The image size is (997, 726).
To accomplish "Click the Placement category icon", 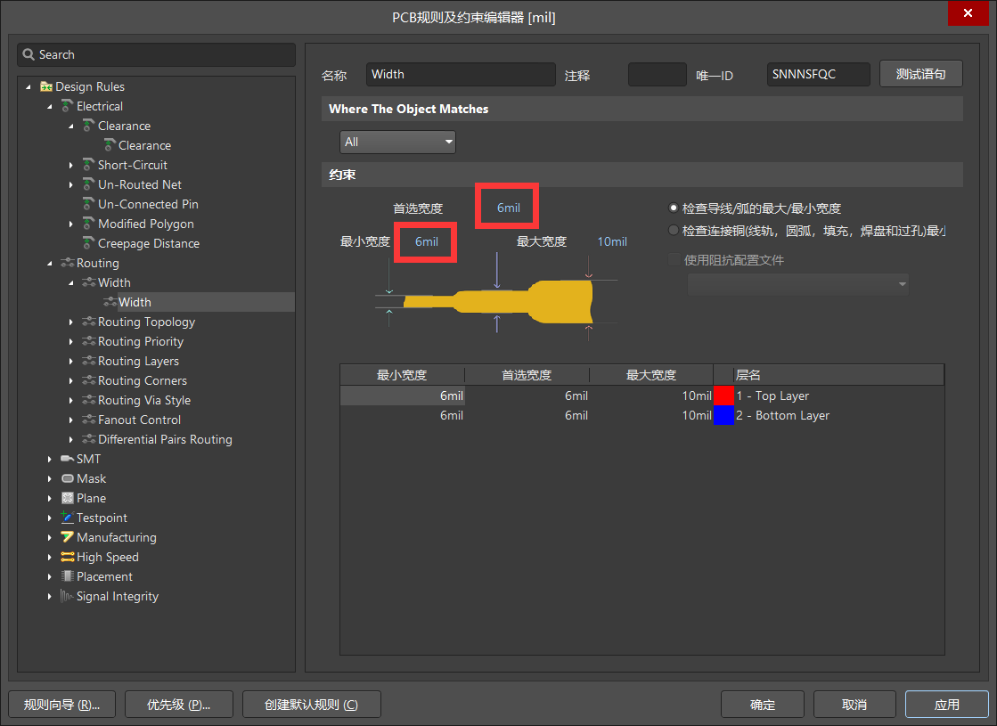I will (68, 576).
